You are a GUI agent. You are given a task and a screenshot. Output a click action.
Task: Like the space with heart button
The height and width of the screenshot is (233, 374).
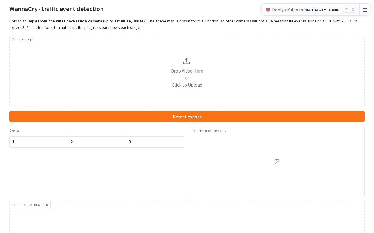(347, 10)
